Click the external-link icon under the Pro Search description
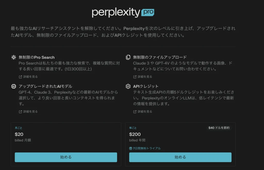264x170 pixels. tap(20, 77)
